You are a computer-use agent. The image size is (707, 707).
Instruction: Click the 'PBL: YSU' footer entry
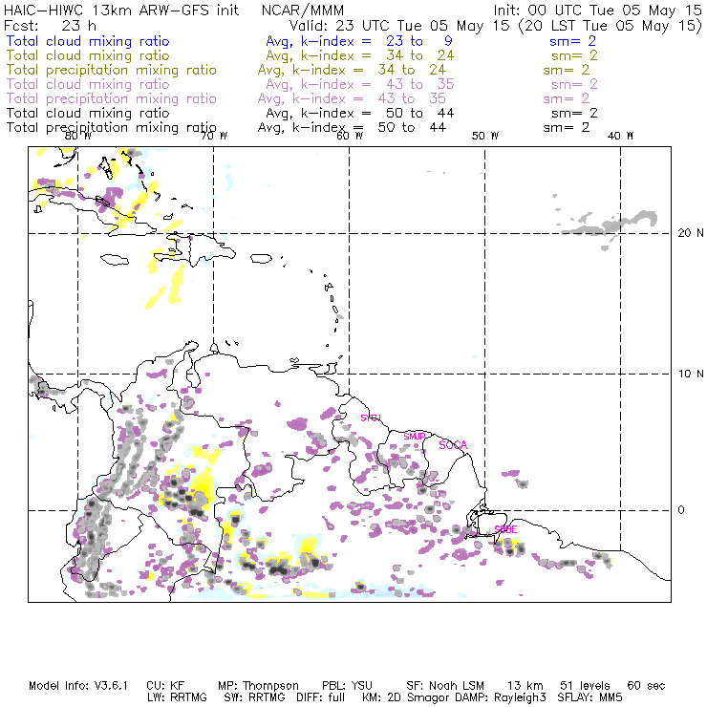click(x=347, y=686)
